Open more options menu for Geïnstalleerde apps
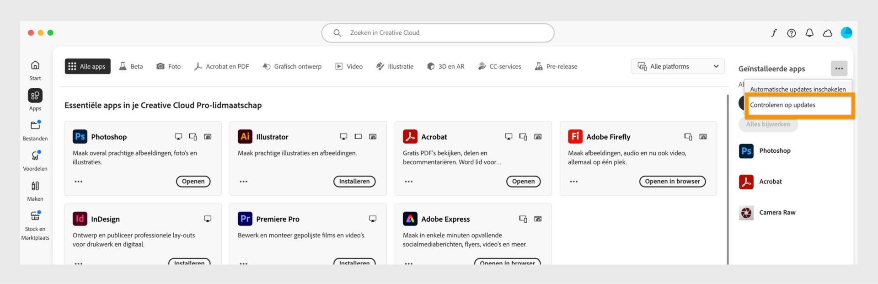The width and height of the screenshot is (878, 284). tap(839, 69)
